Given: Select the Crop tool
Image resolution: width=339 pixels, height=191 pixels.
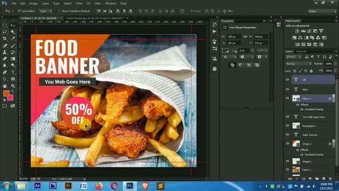Looking at the screenshot, I should [5, 39].
